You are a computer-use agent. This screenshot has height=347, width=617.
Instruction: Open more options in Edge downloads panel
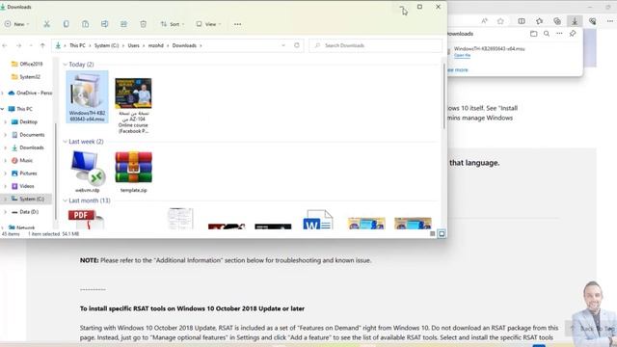[559, 34]
